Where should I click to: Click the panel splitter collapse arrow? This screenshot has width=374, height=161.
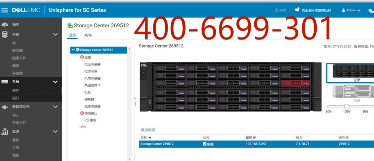pos(135,98)
